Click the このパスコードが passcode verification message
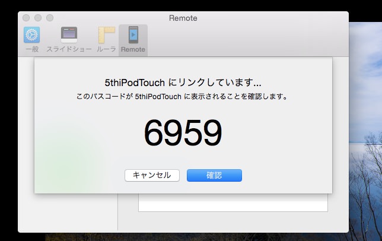 [x=182, y=97]
